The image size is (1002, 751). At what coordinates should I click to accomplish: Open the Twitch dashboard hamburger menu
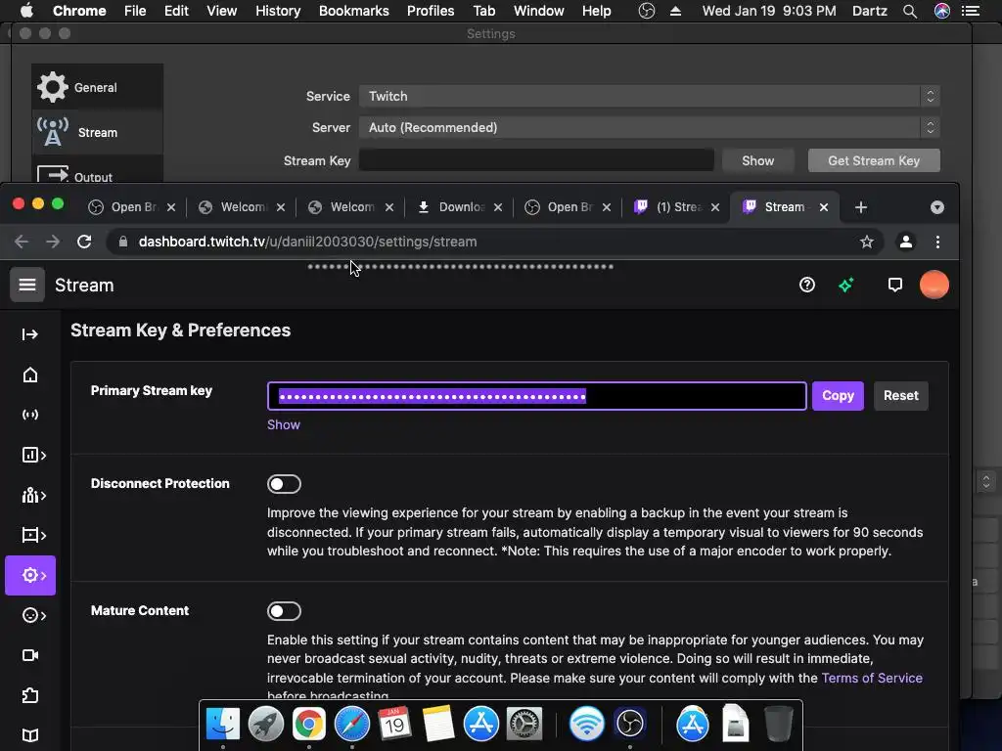coord(26,285)
